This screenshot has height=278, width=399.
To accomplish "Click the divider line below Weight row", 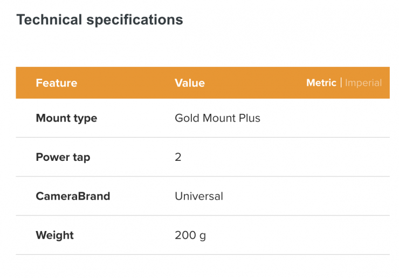I will [x=203, y=254].
